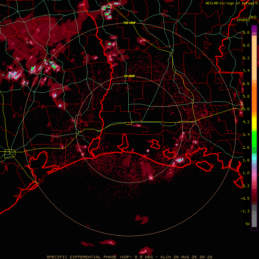
Task: Click the [PHAS] units label
Action: [x=243, y=20]
